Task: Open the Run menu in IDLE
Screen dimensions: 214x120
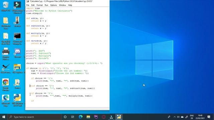Action: click(46, 5)
